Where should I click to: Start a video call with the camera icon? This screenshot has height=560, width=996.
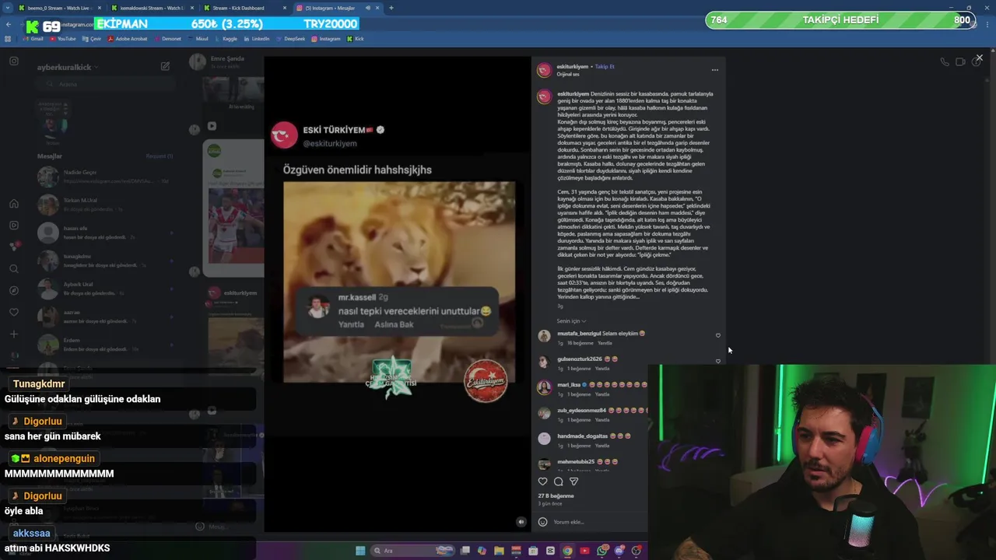click(x=960, y=61)
